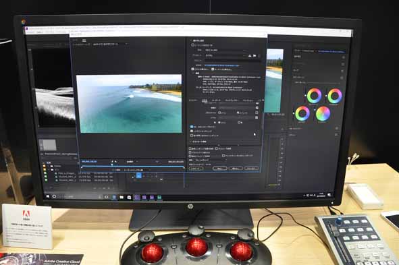Click the Queue button

(220, 168)
